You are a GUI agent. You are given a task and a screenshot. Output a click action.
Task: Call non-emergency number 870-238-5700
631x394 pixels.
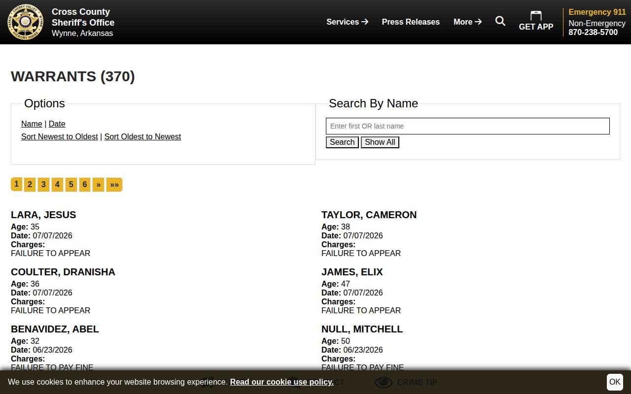point(593,33)
